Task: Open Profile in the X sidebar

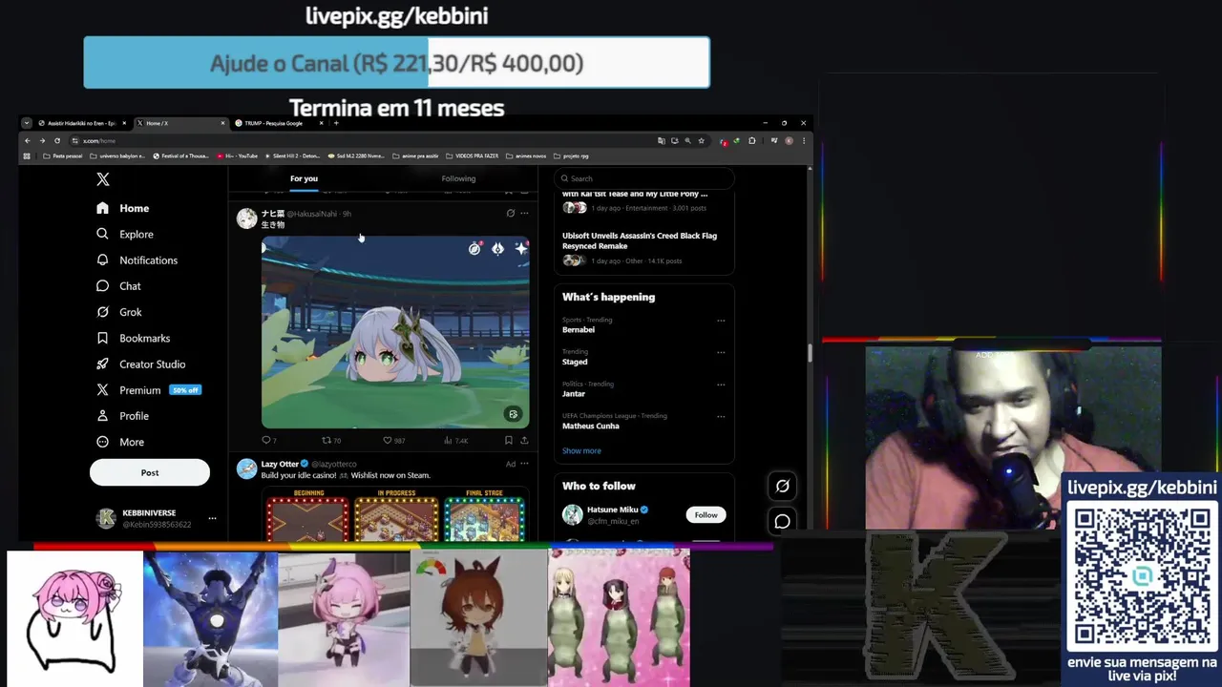Action: click(x=123, y=416)
